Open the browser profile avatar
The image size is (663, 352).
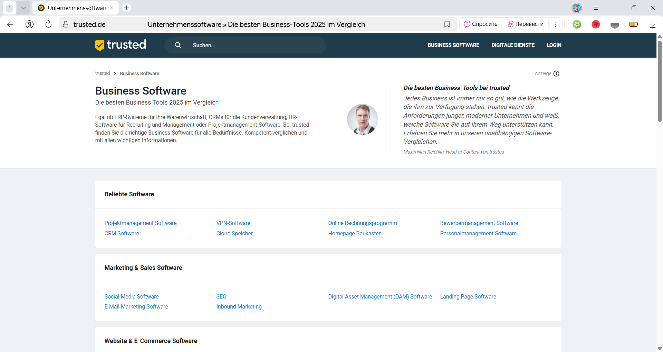click(x=577, y=8)
